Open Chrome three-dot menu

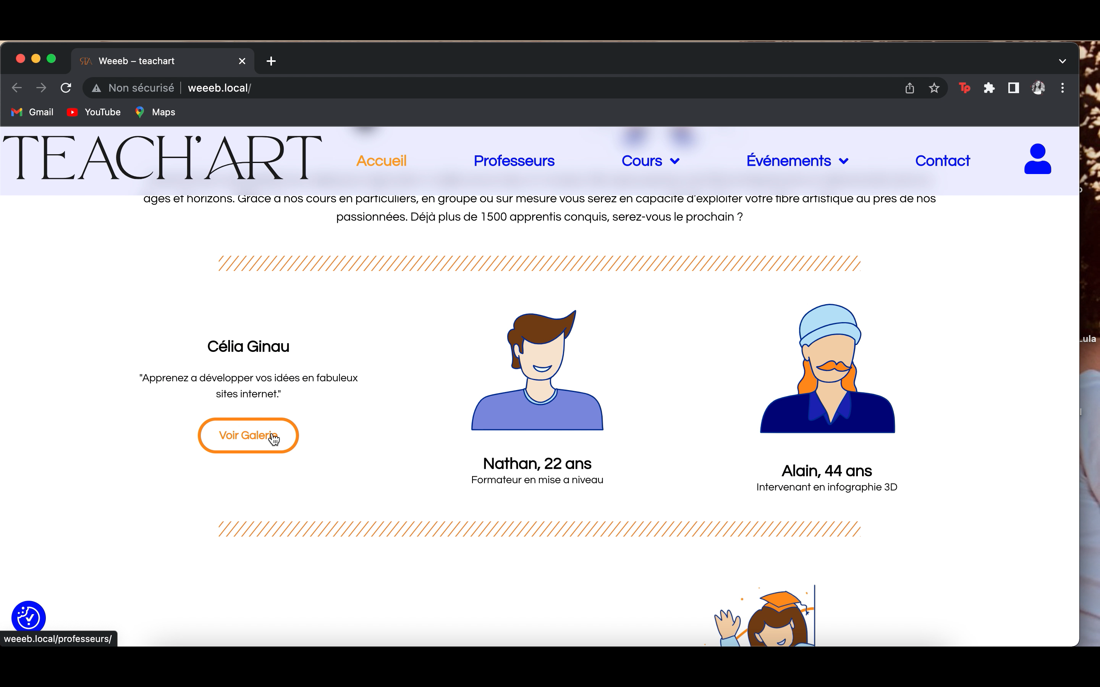tap(1062, 88)
